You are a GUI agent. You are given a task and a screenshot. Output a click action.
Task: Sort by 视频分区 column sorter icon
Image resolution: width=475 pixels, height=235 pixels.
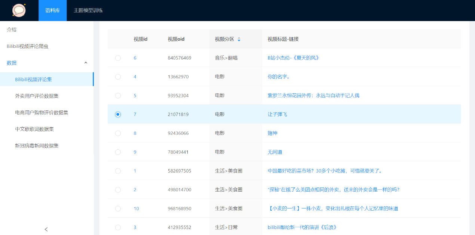(x=239, y=39)
